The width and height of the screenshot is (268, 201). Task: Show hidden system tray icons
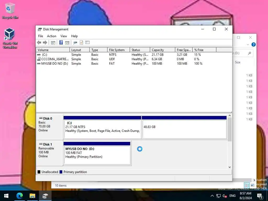[212, 196]
